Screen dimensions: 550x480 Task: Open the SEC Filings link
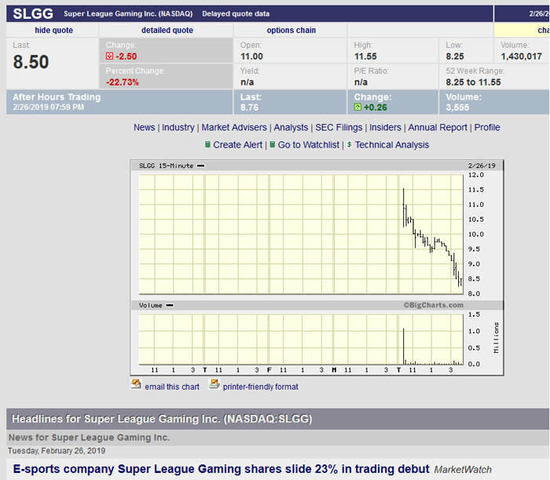339,127
